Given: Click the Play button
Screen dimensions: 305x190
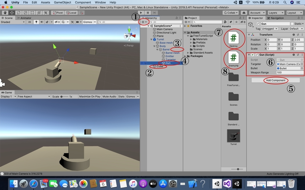Looking at the screenshot, I should (x=141, y=13).
